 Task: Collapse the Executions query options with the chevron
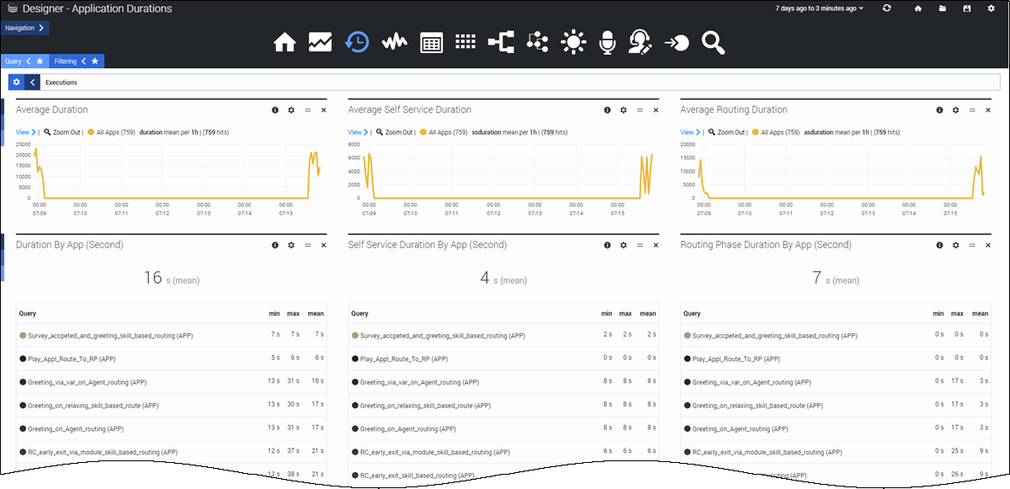(x=30, y=82)
